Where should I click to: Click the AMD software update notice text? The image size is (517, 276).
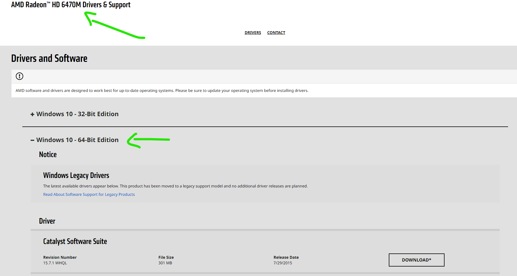point(162,91)
